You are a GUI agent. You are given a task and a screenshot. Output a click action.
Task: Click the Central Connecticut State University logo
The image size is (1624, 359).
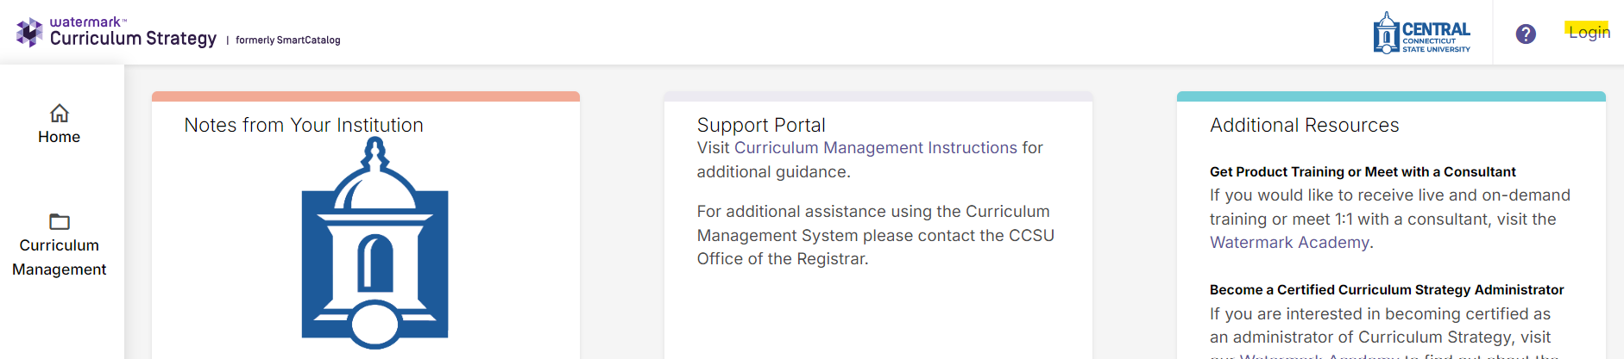1421,33
